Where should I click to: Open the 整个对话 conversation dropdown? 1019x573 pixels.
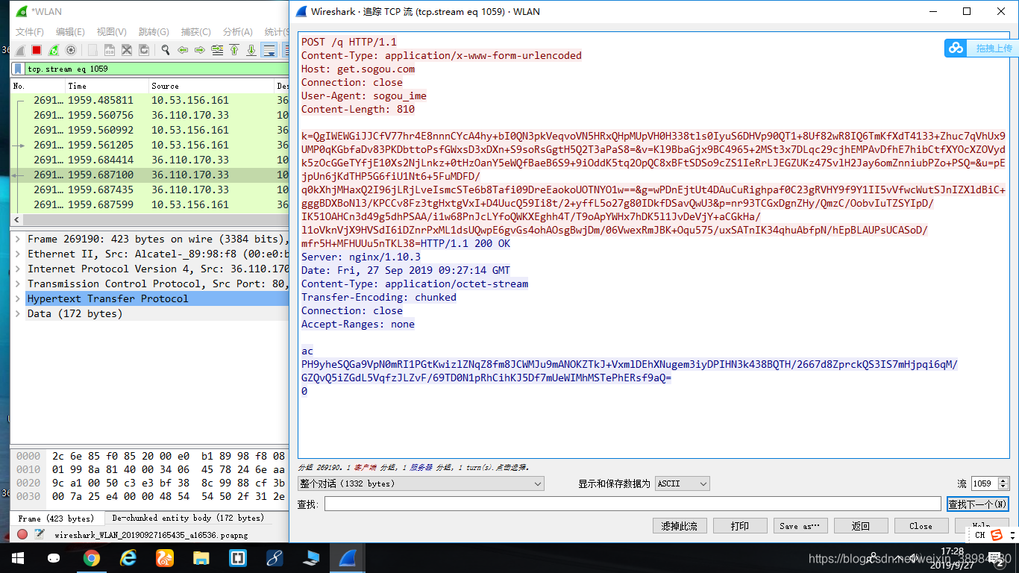421,483
